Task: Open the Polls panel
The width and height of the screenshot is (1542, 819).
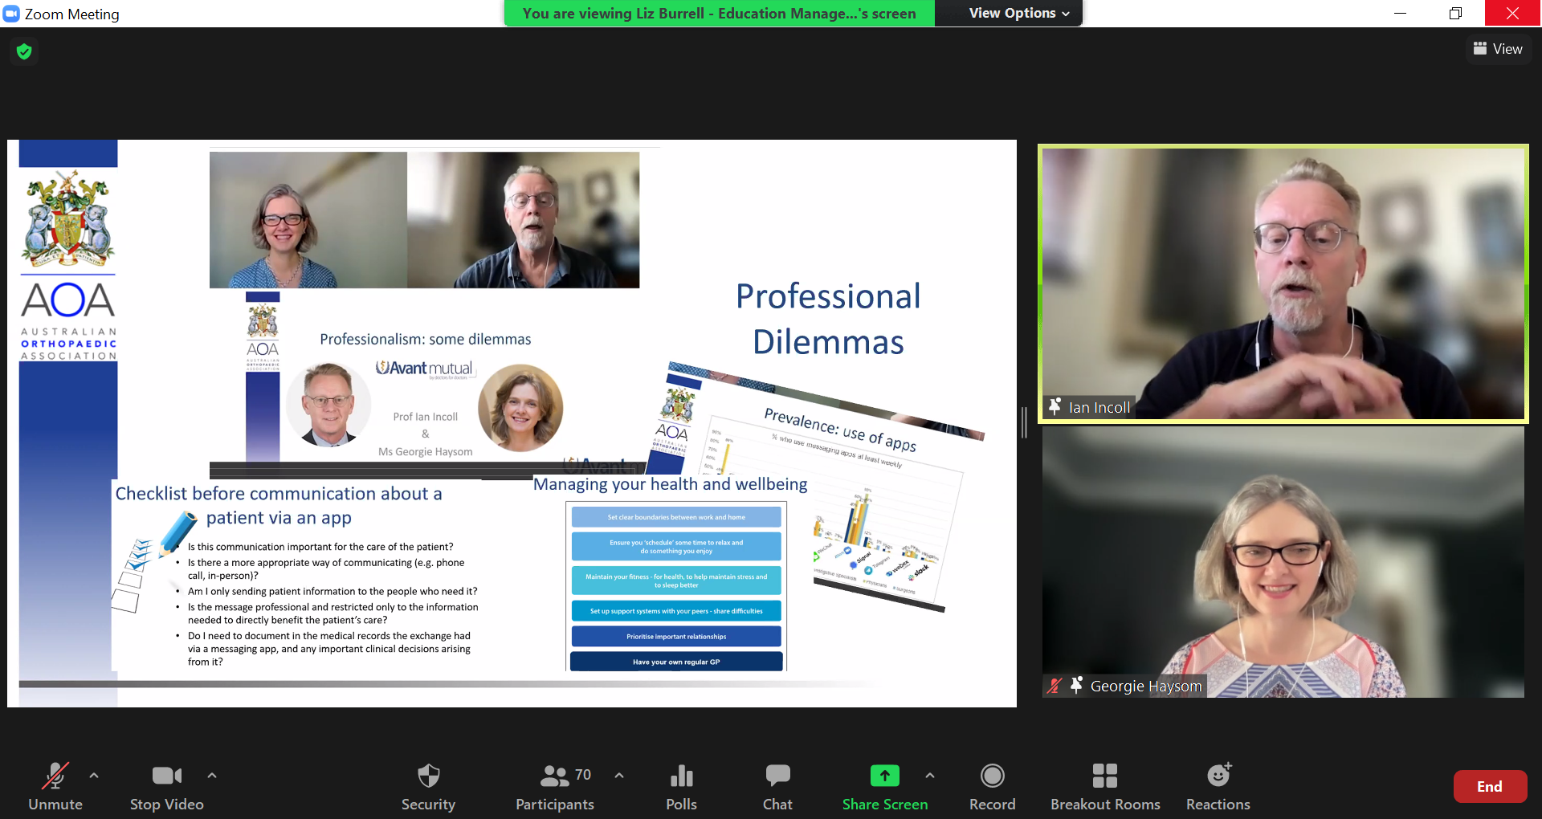Action: tap(681, 786)
